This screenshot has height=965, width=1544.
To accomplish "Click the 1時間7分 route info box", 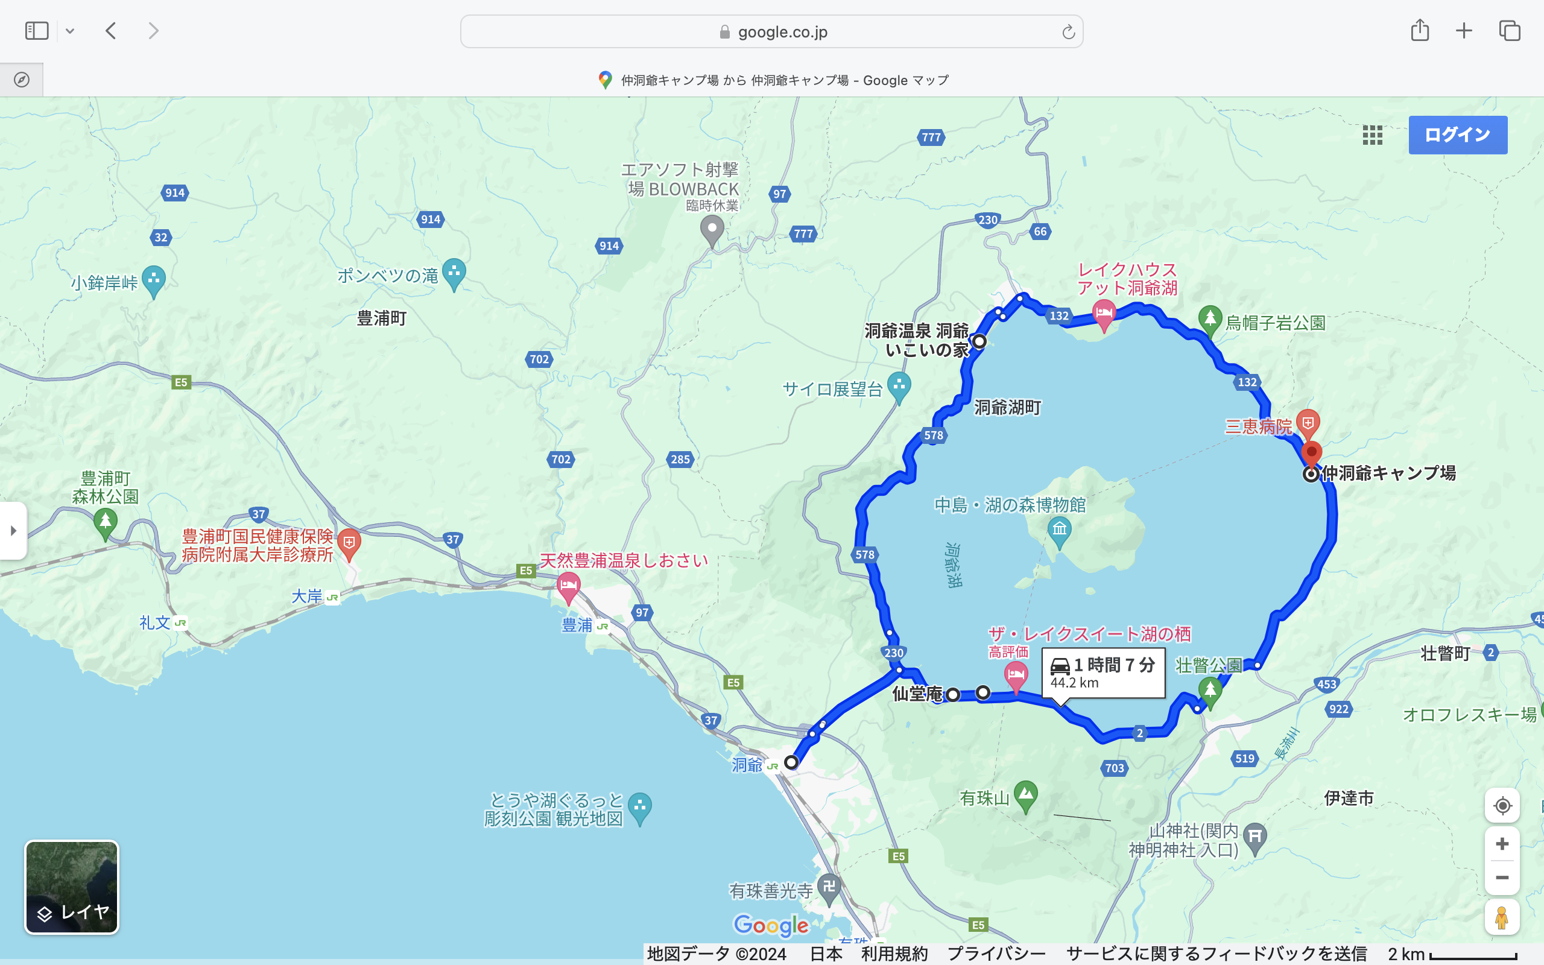I will [1103, 672].
